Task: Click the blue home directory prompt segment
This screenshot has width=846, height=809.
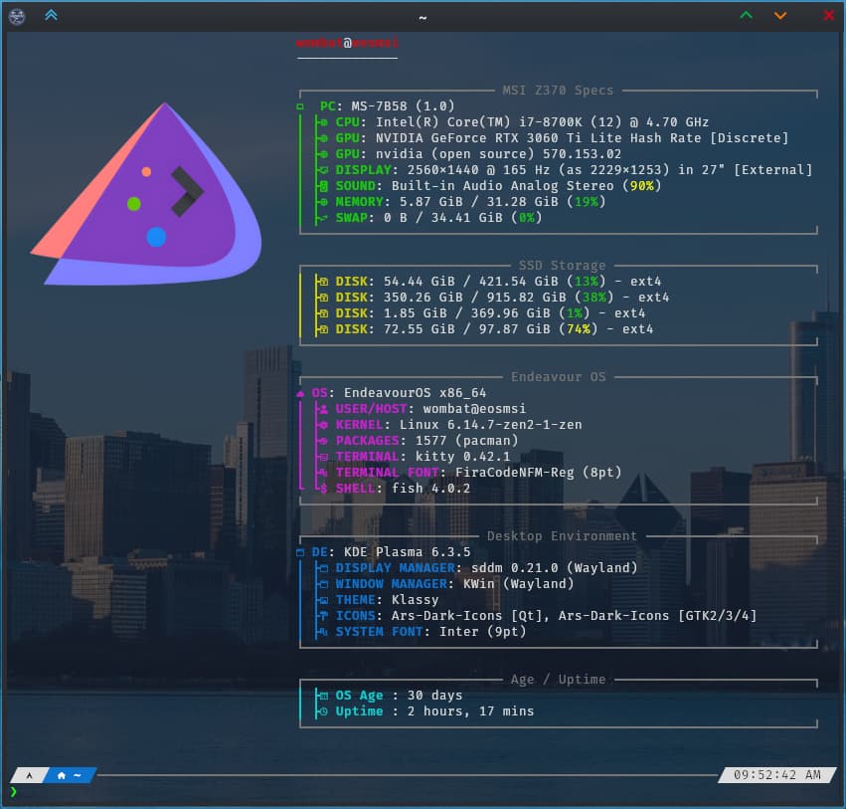Action: (x=71, y=775)
